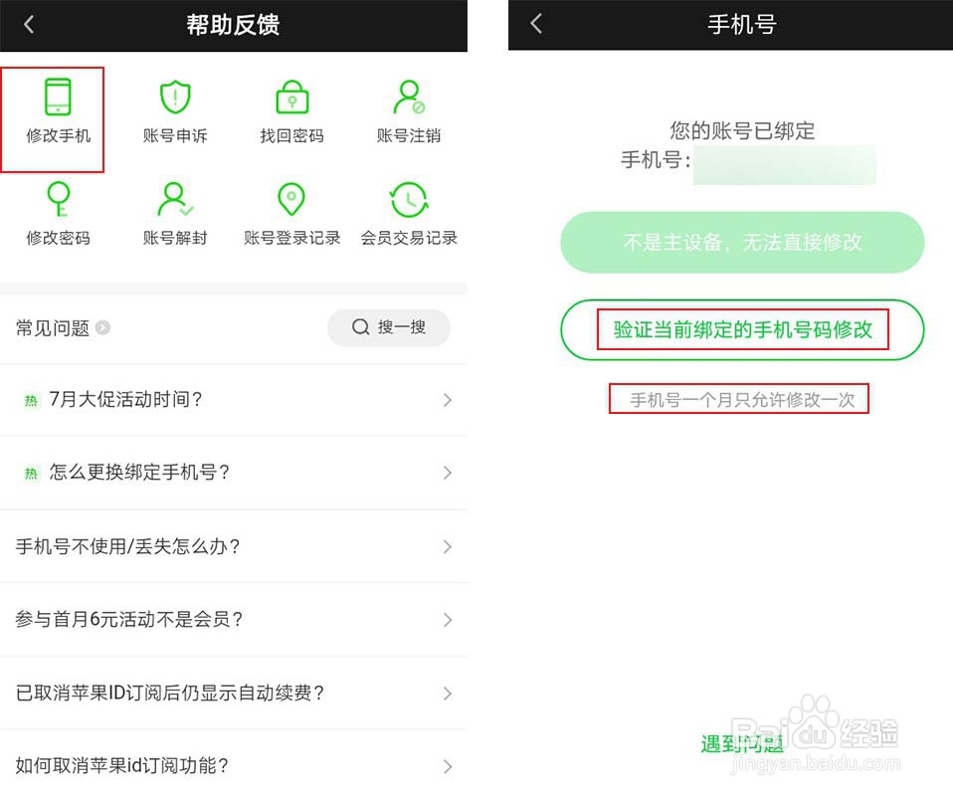The image size is (953, 796).
Task: Open 会员交易记录 history clock icon
Action: 409,199
